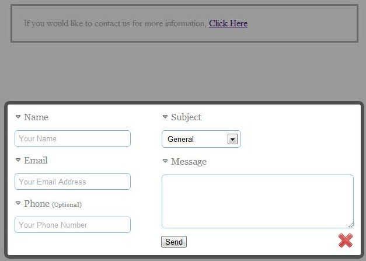Click the message box resize grip corner
This screenshot has width=366, height=261.
coord(351,225)
